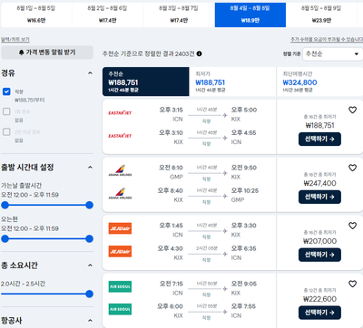Toggle the 1회 경유 one-stop checkbox
Viewport: 363px width, 328px height.
click(x=6, y=111)
